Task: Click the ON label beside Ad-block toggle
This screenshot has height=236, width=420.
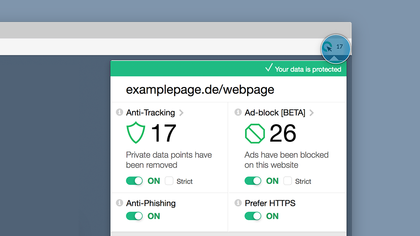Action: pos(272,181)
